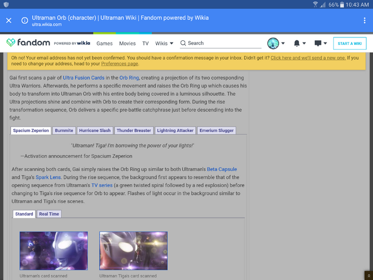Click the Spacium Zeperion activation quote text
This screenshot has height=280, width=373.
coord(132,145)
